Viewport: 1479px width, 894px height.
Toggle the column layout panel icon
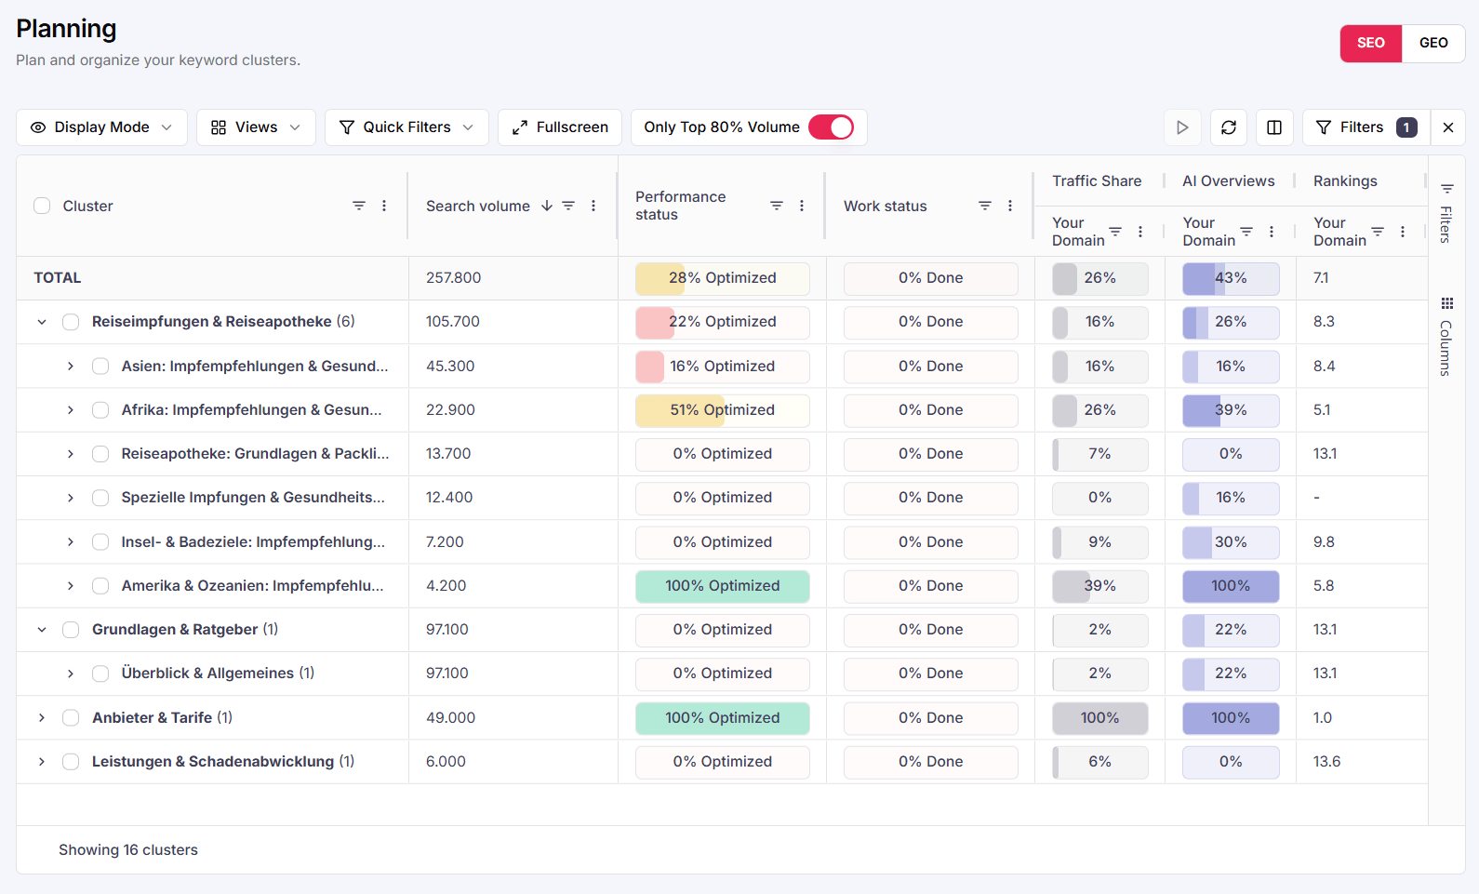click(x=1274, y=127)
